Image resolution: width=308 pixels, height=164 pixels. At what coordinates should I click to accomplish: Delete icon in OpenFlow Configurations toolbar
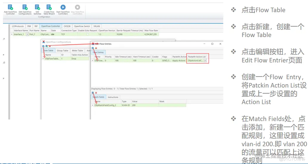pos(50,46)
